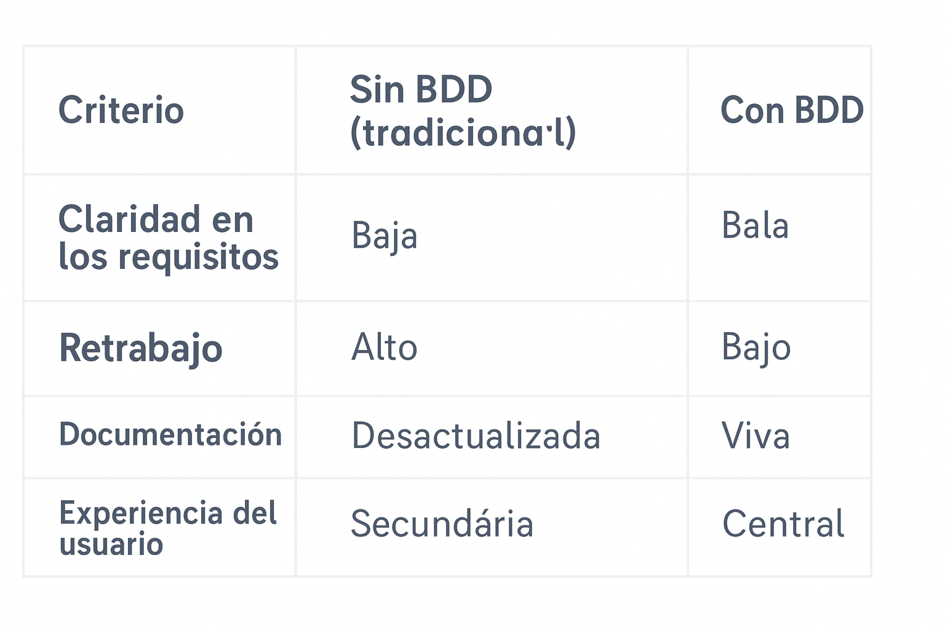Click the Documentación row label
Image resolution: width=945 pixels, height=630 pixels.
(170, 434)
